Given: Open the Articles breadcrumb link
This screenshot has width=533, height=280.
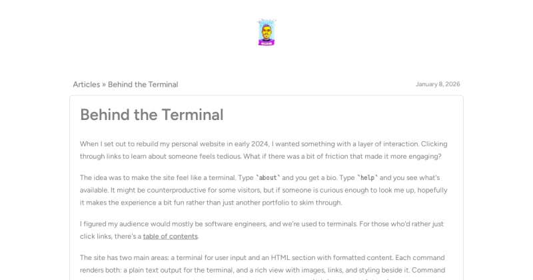Looking at the screenshot, I should tap(86, 85).
